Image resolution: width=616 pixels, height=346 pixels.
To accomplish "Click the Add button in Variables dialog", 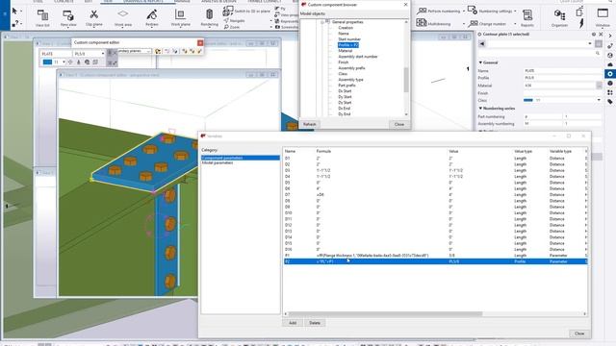I will pyautogui.click(x=293, y=323).
